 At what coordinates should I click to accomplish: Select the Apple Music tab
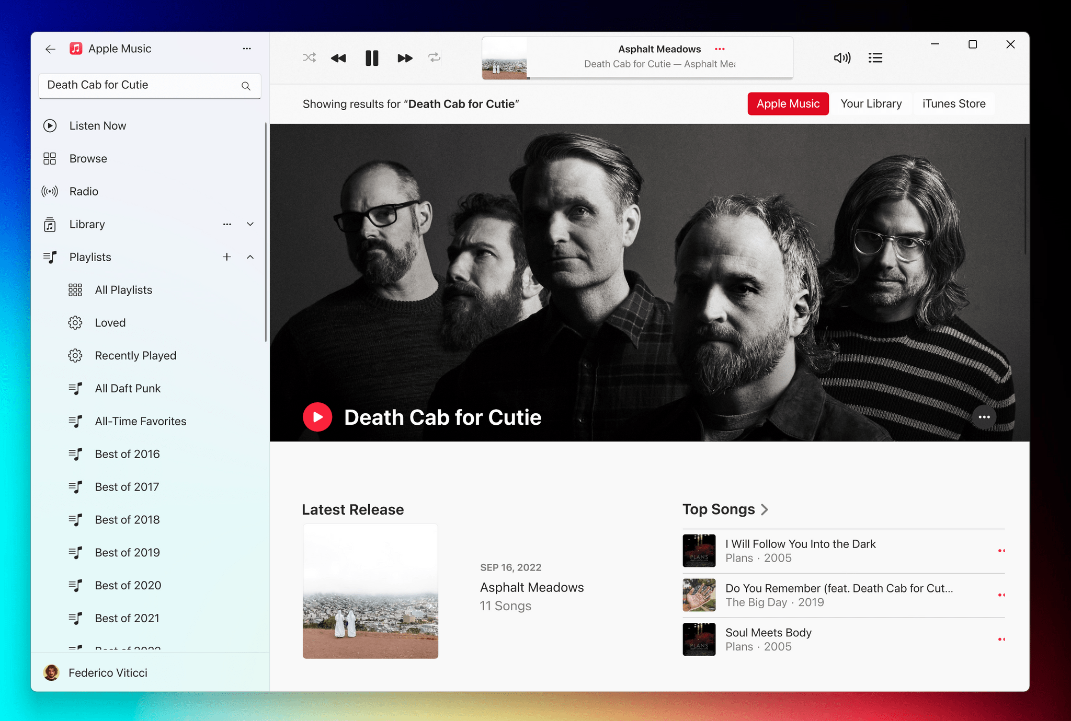[789, 103]
